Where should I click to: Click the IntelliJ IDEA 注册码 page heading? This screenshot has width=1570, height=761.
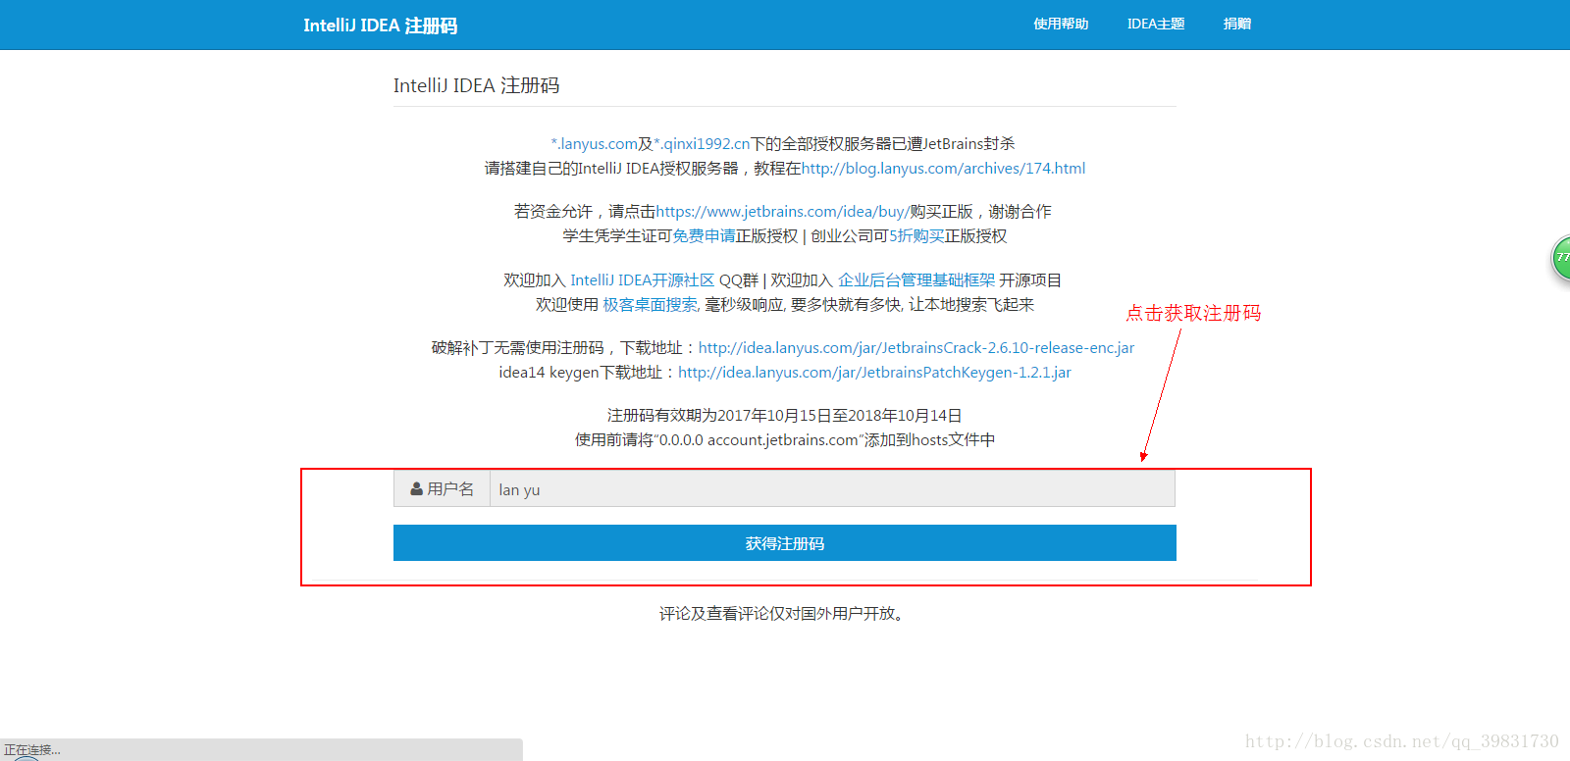[x=476, y=85]
